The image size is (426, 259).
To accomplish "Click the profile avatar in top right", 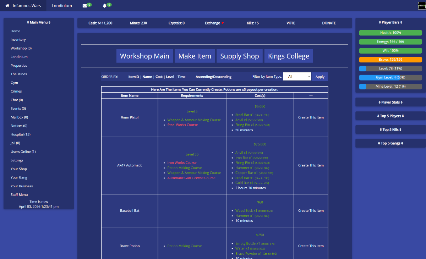I will [422, 6].
